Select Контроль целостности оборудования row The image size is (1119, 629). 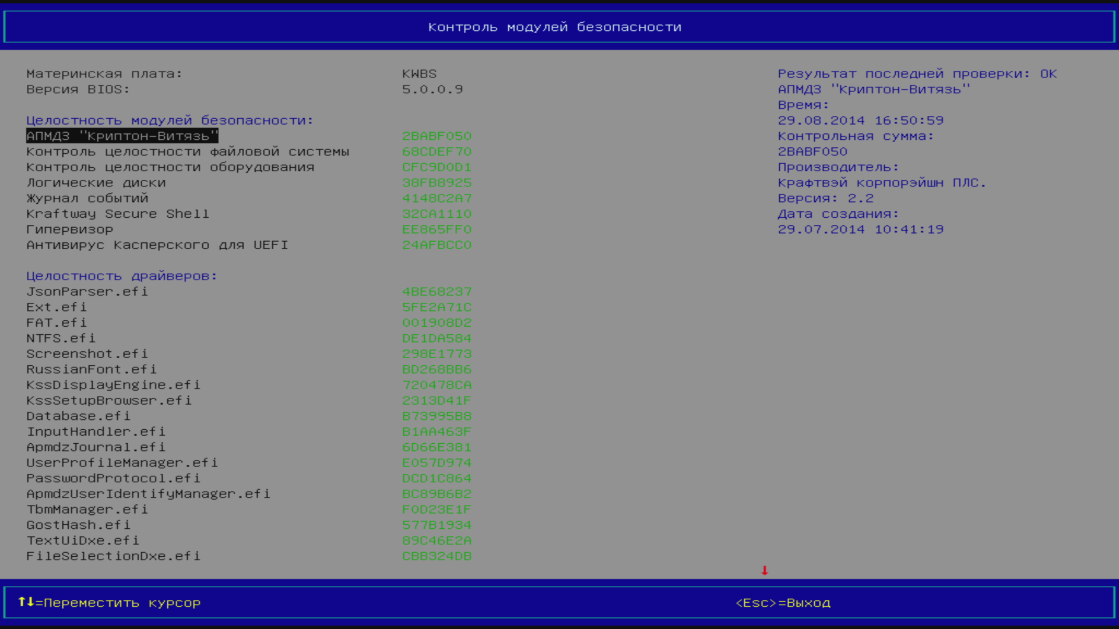[x=170, y=167]
